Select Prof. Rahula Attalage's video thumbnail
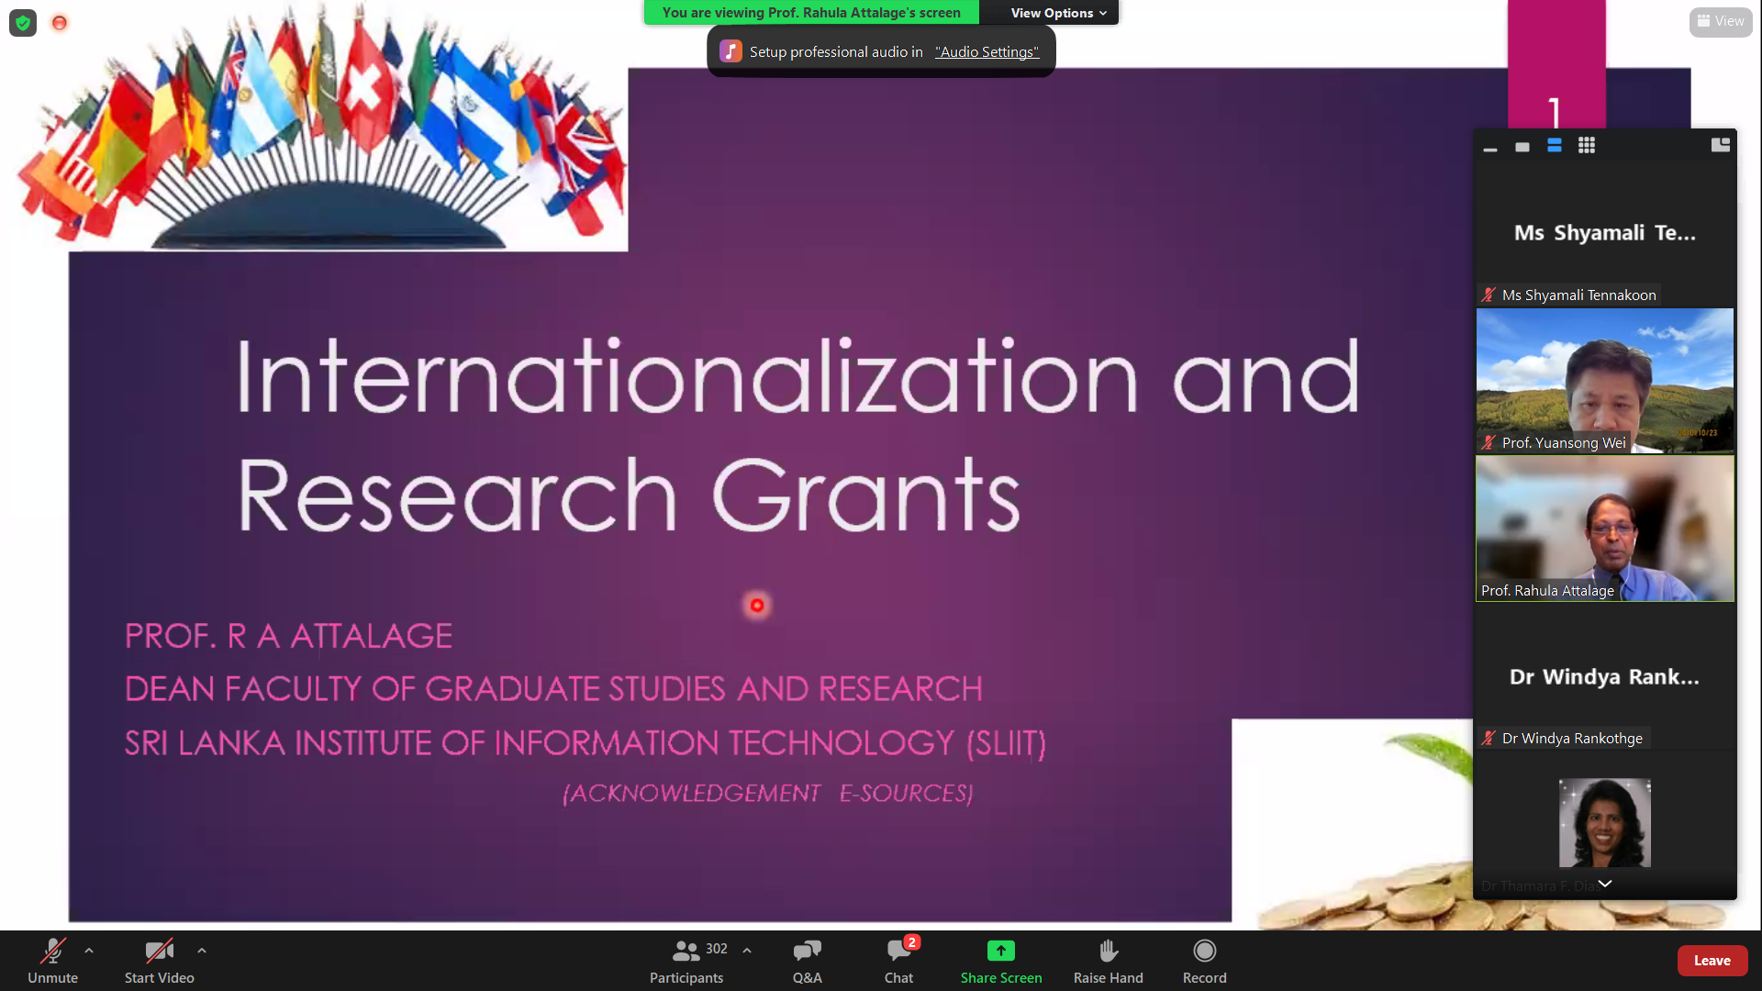1762x991 pixels. coord(1604,529)
